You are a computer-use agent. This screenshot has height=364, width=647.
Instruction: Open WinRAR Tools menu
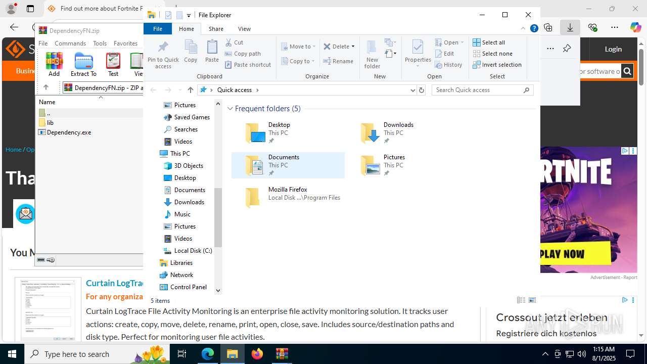pyautogui.click(x=100, y=43)
